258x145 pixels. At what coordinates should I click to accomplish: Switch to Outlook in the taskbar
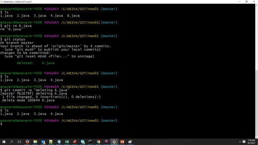[43, 142]
